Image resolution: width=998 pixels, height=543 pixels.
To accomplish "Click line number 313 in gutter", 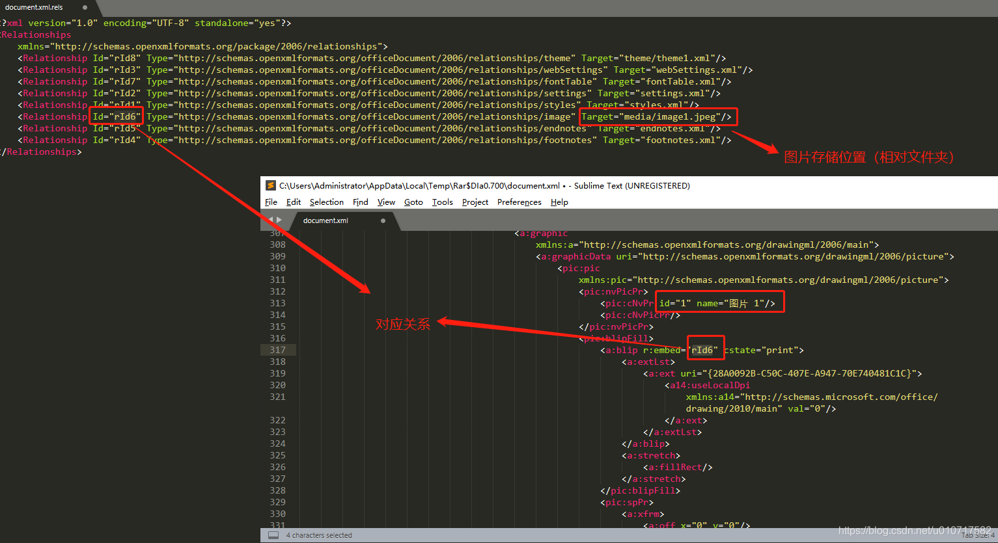I will (x=277, y=303).
